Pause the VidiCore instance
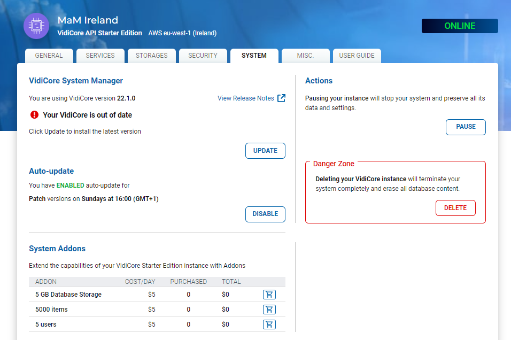 (x=466, y=127)
